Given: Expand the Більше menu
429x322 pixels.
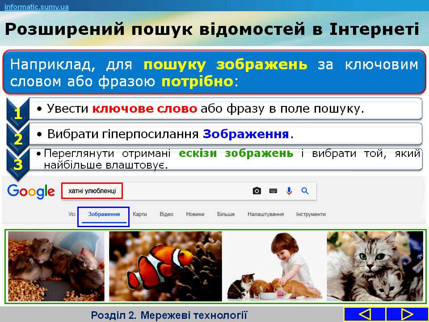Looking at the screenshot, I should [226, 215].
